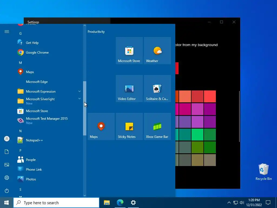Open the Microsoft Silverlight folder icon
Image resolution: width=277 pixels, height=208 pixels.
tap(21, 101)
